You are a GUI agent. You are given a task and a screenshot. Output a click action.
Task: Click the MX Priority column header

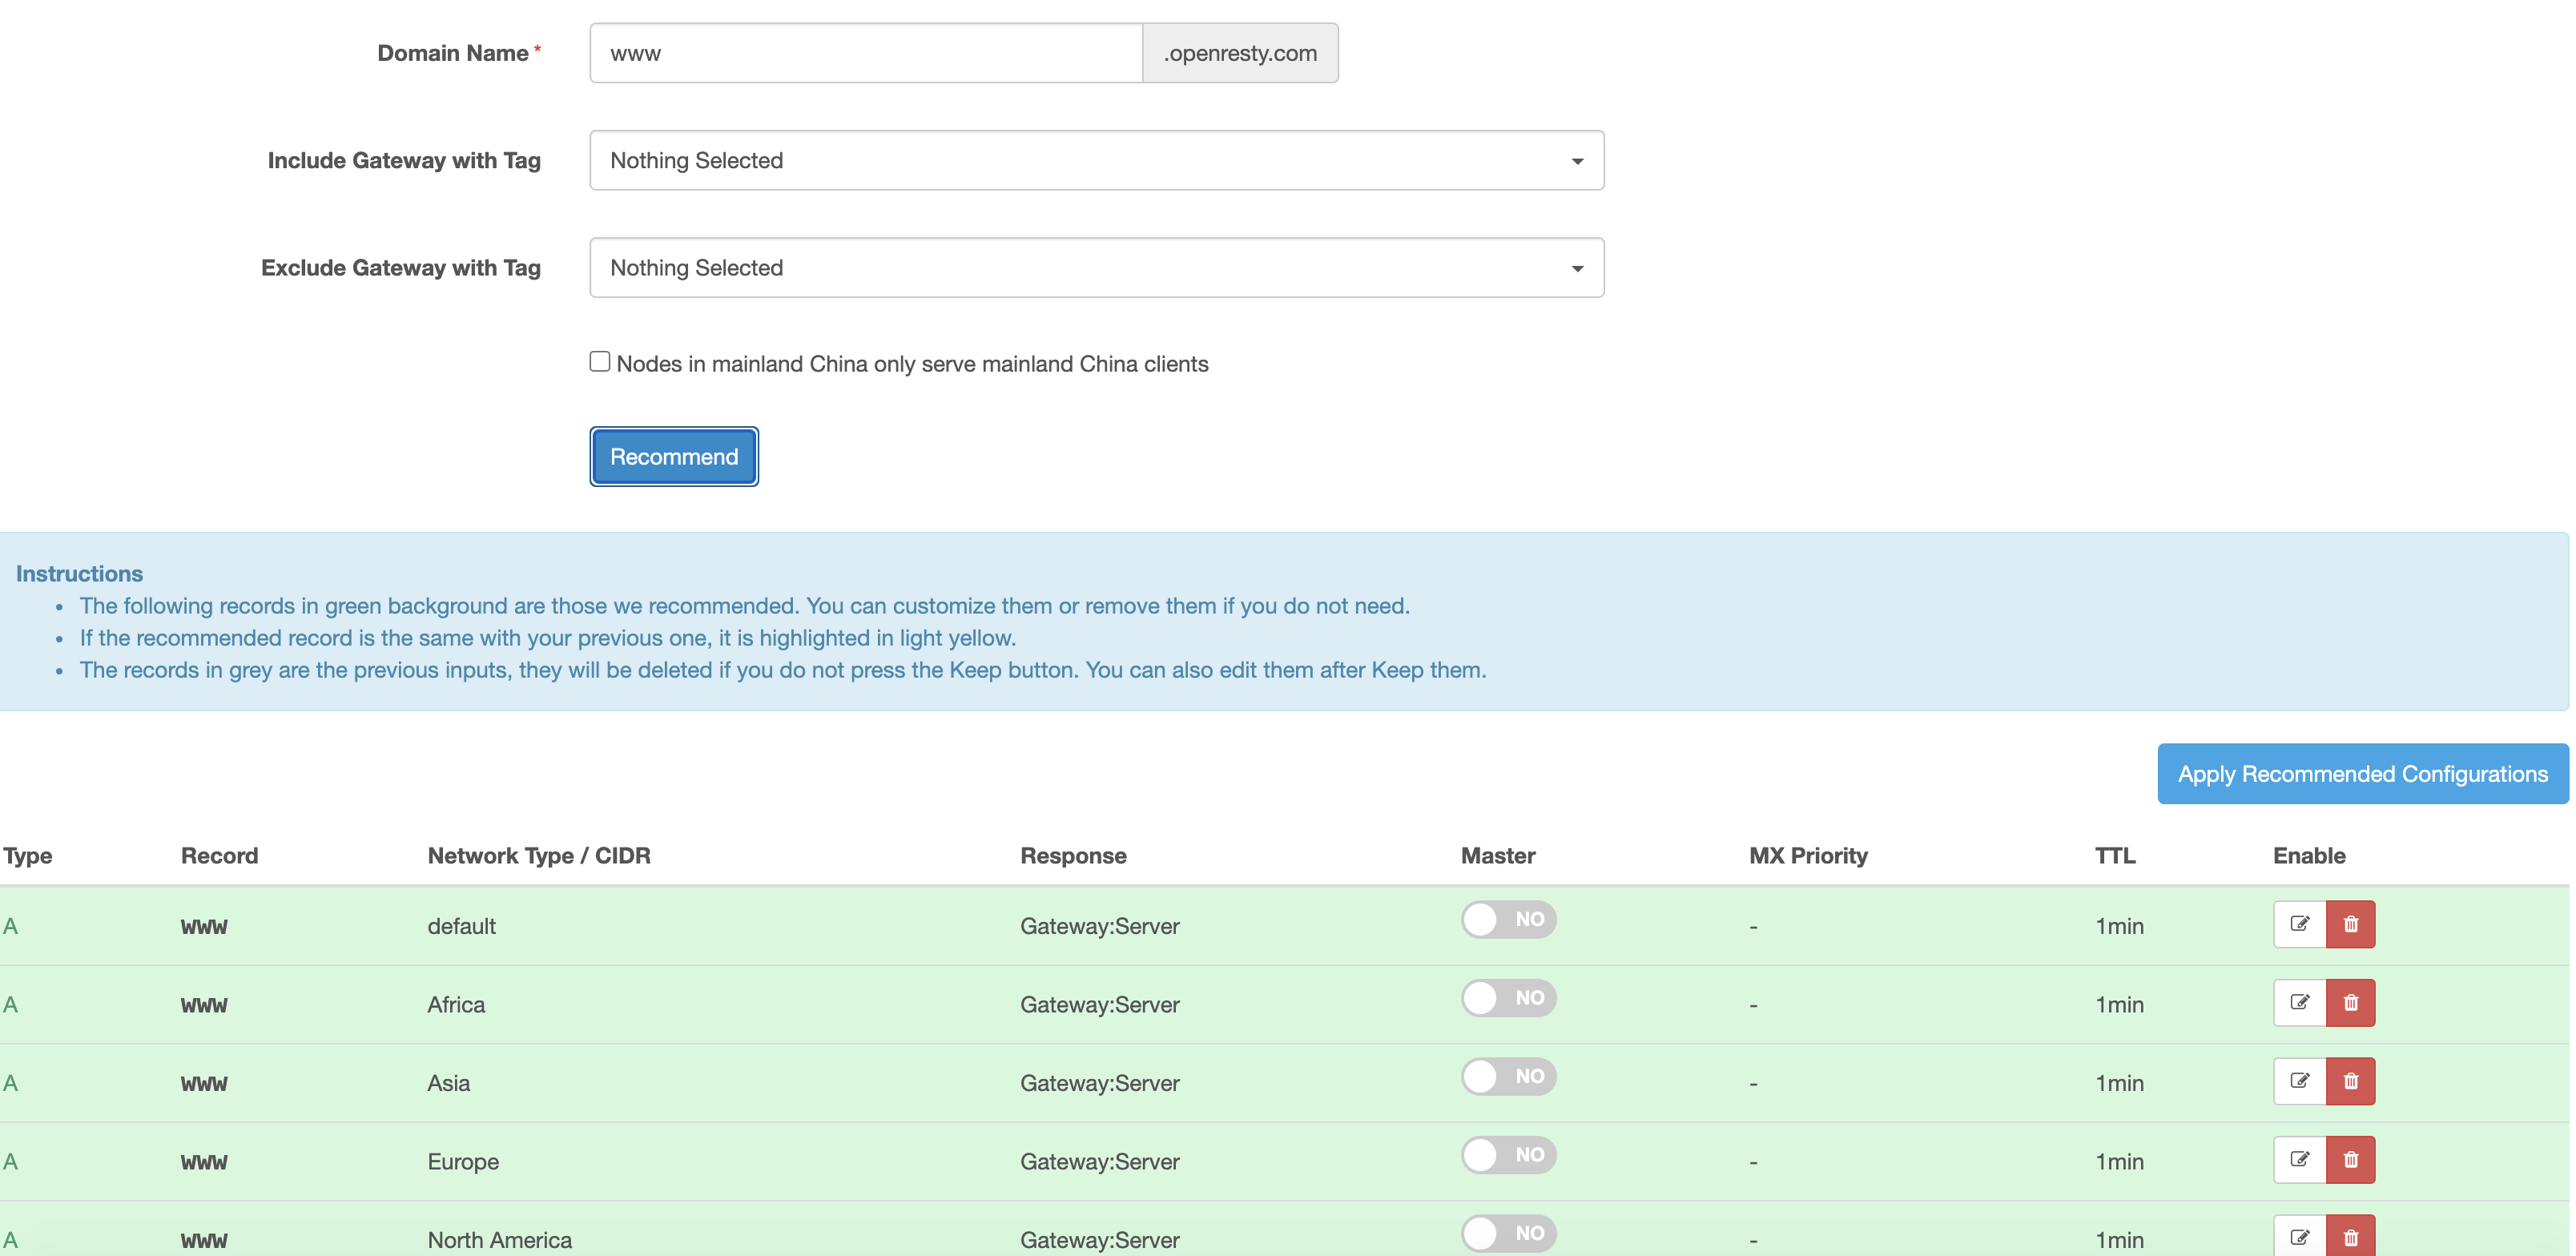point(1808,856)
